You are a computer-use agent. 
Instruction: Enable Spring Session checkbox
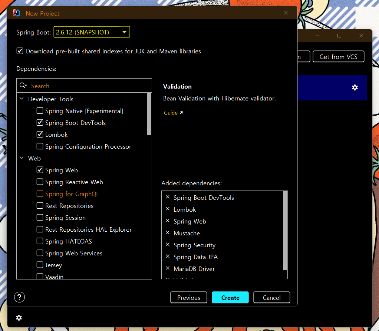coord(40,217)
